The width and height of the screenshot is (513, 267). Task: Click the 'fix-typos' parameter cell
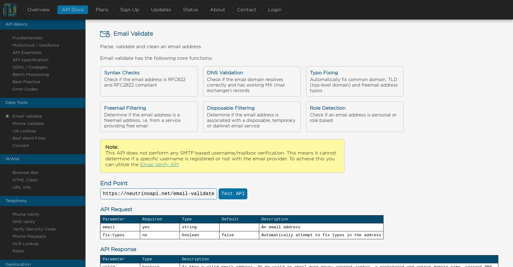pos(120,235)
